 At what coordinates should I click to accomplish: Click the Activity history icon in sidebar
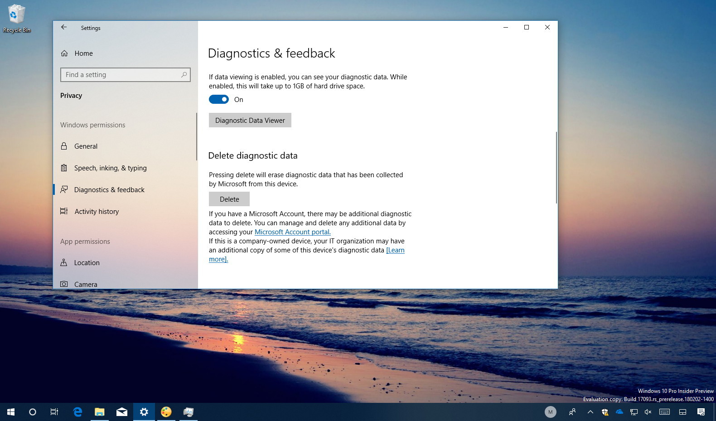click(64, 211)
